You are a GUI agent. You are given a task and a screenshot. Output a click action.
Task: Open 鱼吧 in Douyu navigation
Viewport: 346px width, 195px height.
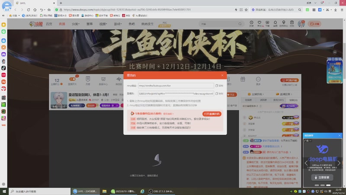[131, 24]
